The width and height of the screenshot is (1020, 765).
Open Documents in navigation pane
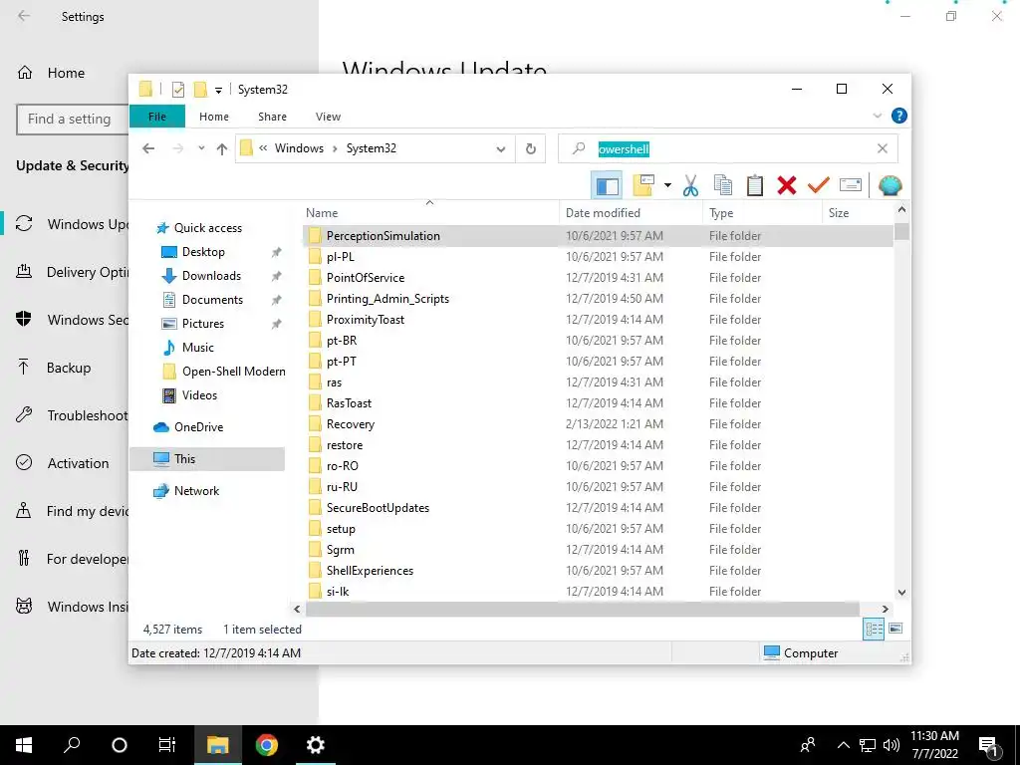click(x=212, y=299)
